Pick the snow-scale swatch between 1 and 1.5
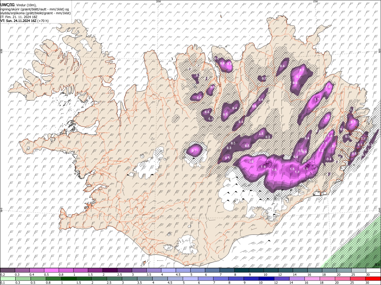 click(81, 270)
